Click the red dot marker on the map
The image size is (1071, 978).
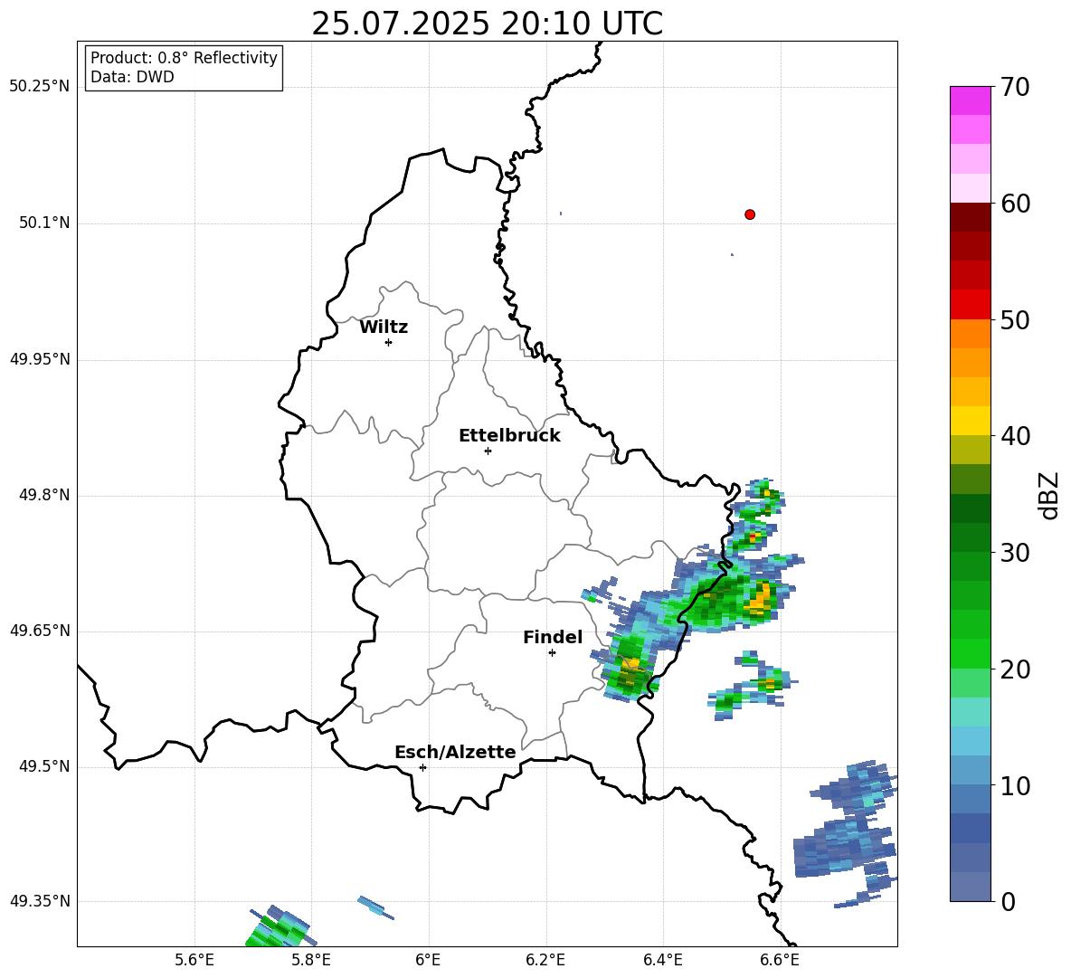coord(749,214)
